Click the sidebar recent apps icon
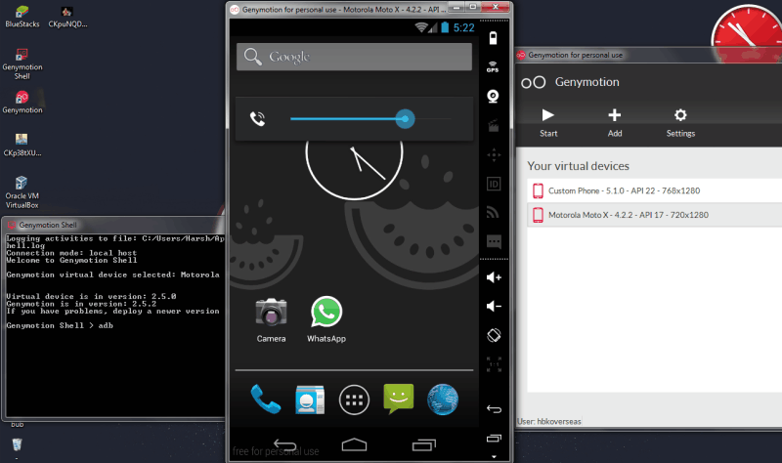 coord(494,438)
